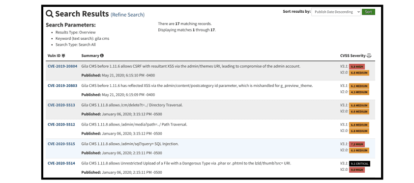Open CVE-2020-5514 file upload vulnerability
The height and width of the screenshot is (183, 414).
[x=61, y=163]
